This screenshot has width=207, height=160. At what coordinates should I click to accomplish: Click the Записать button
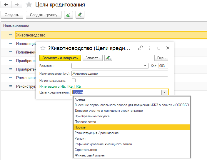93,58
